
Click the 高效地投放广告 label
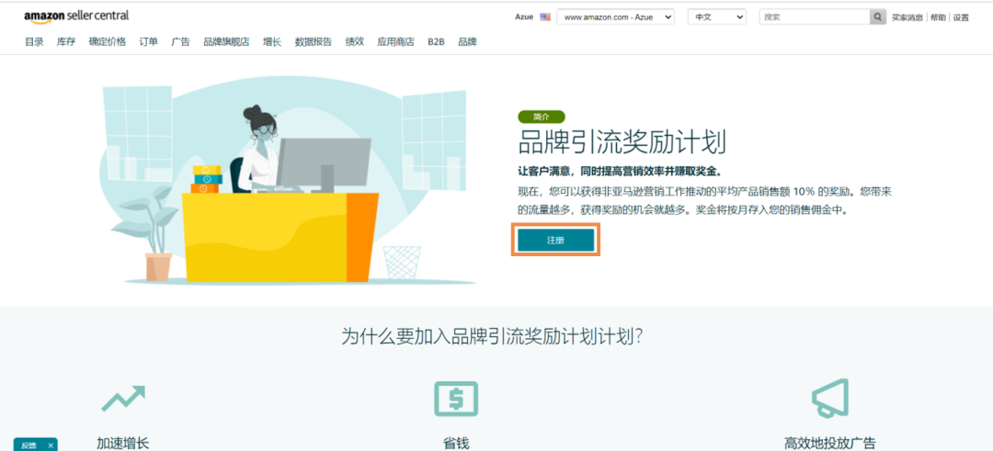pos(829,443)
